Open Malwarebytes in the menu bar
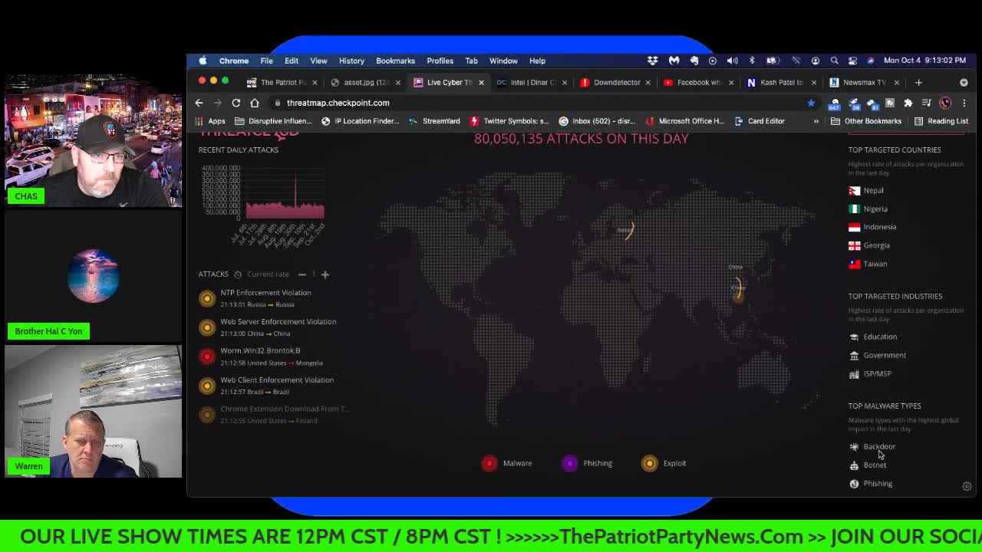Viewport: 982px width, 552px height. (x=674, y=61)
